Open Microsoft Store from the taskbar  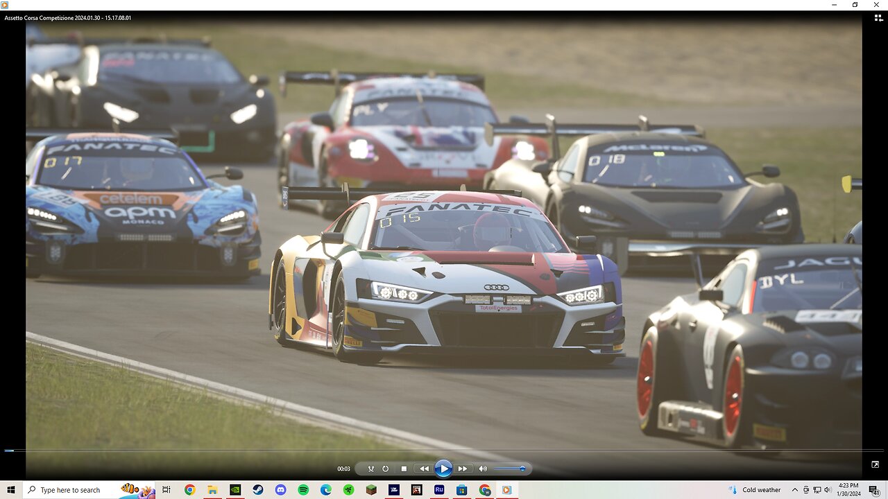461,490
